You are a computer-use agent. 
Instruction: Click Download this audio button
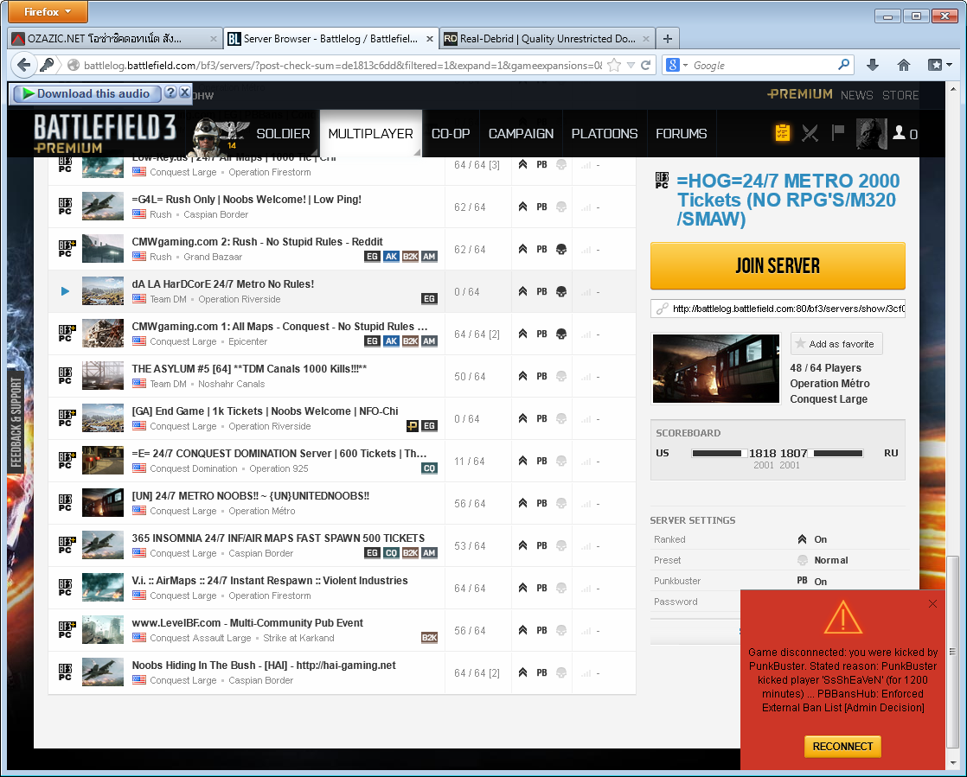(x=86, y=93)
